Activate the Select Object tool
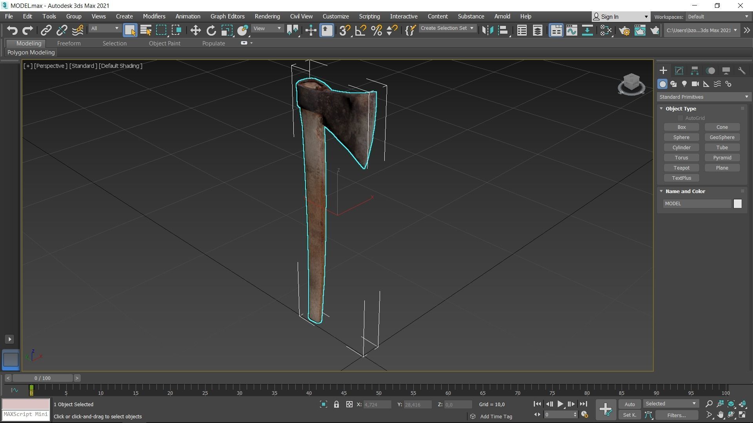 (x=130, y=30)
